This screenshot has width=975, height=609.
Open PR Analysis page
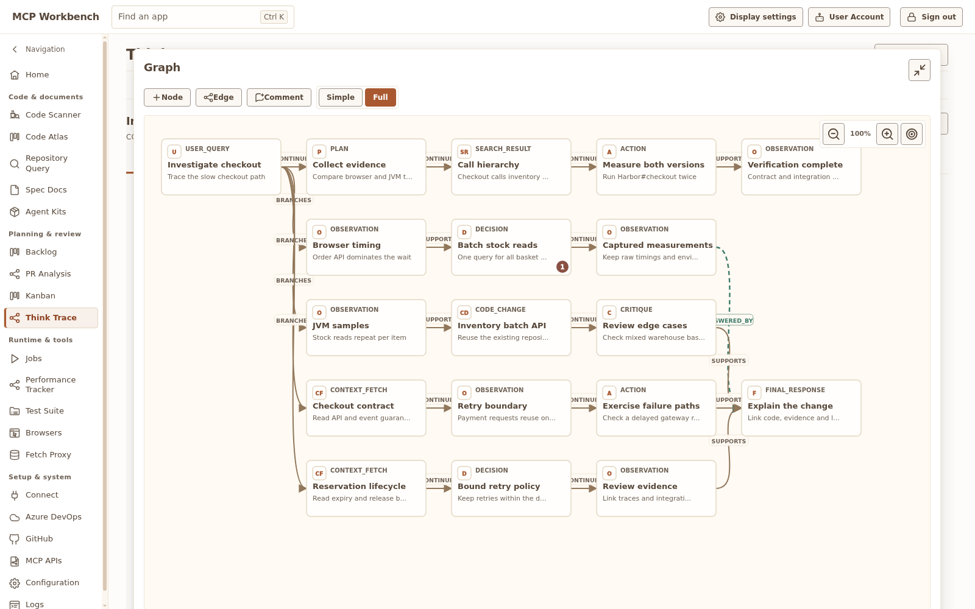(x=51, y=273)
